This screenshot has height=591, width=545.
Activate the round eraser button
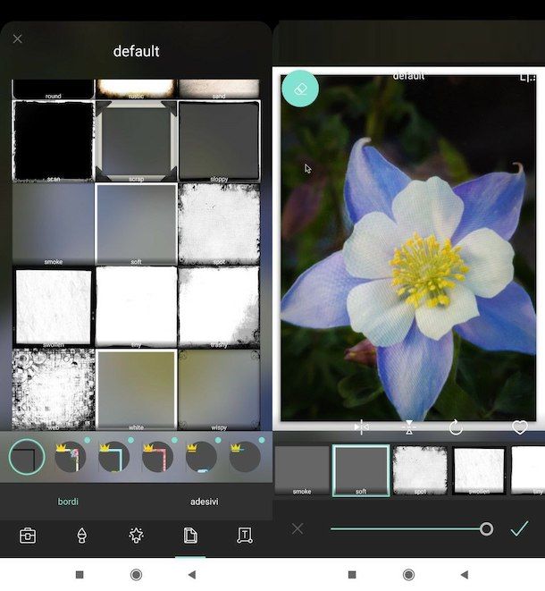pyautogui.click(x=300, y=89)
